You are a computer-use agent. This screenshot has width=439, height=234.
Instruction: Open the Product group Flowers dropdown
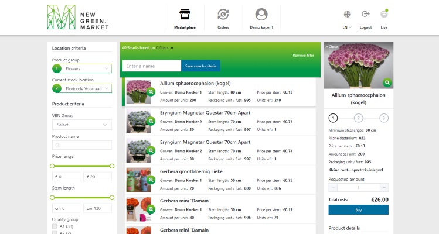[x=82, y=68]
